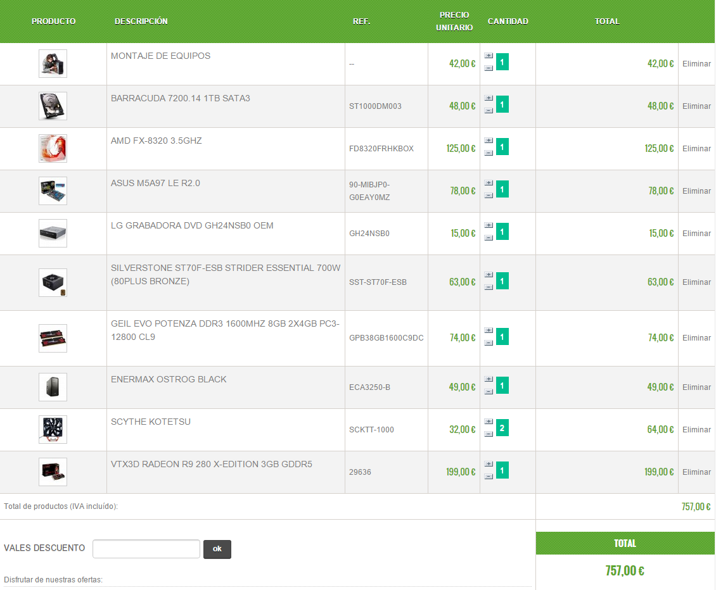Focus the VALES DESCUENTO input field

[x=146, y=549]
